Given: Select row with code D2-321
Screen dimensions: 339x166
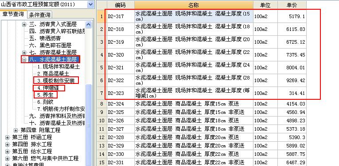Looking at the screenshot, I should (202, 68).
